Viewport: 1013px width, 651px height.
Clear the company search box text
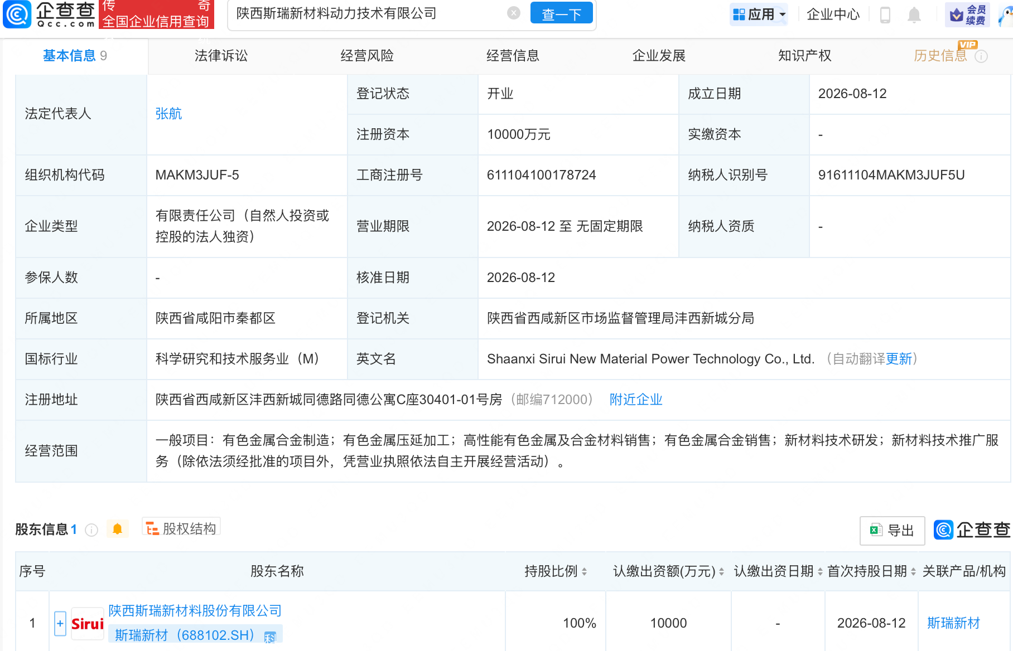(514, 13)
